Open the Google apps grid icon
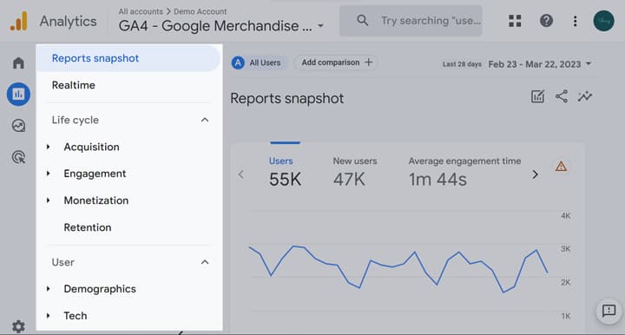Image resolution: width=625 pixels, height=335 pixels. pyautogui.click(x=515, y=21)
